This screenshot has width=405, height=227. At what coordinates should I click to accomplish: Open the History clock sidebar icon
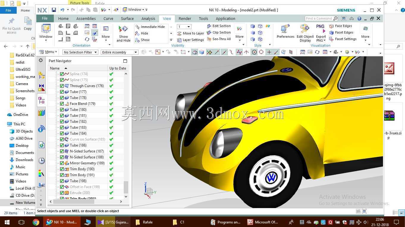click(x=41, y=161)
